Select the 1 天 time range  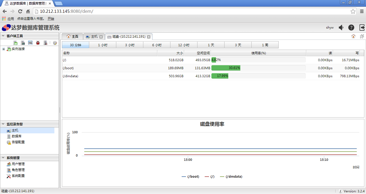coord(211,45)
